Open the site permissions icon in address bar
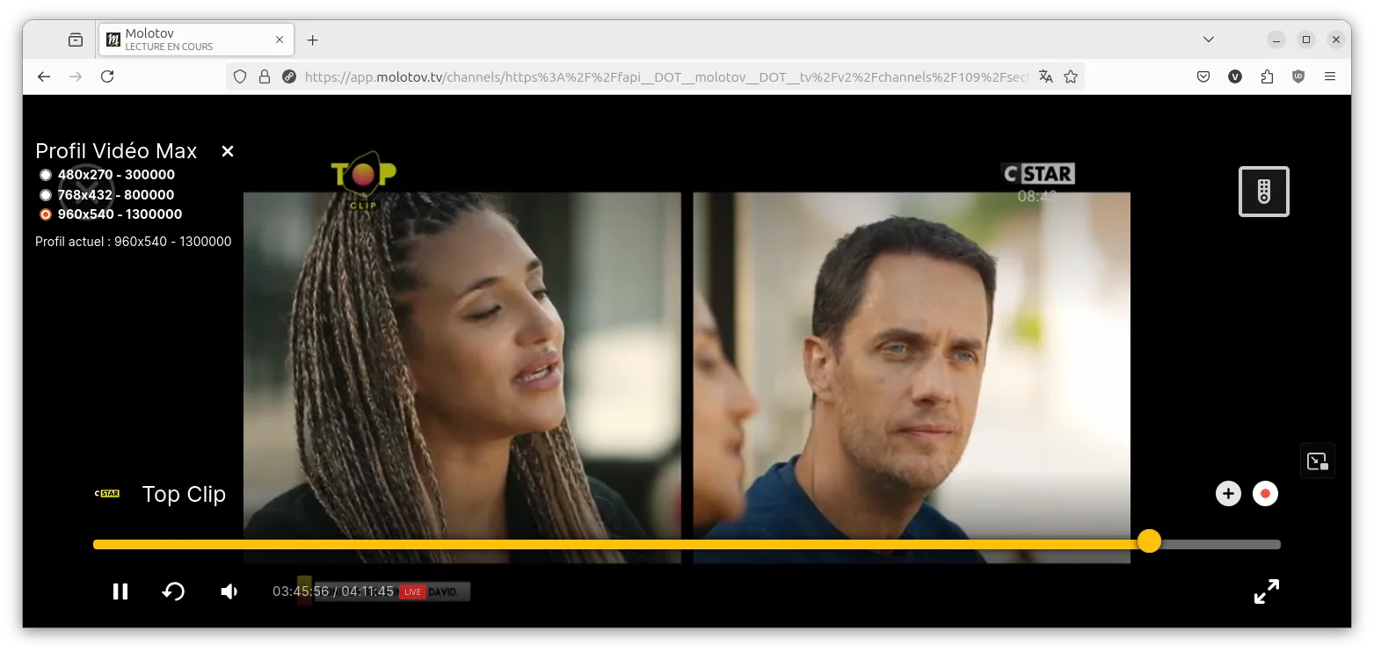The width and height of the screenshot is (1374, 653). pos(289,76)
